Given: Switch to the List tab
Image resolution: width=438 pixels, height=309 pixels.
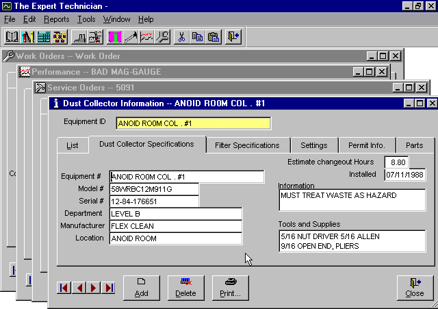Looking at the screenshot, I should click(73, 145).
